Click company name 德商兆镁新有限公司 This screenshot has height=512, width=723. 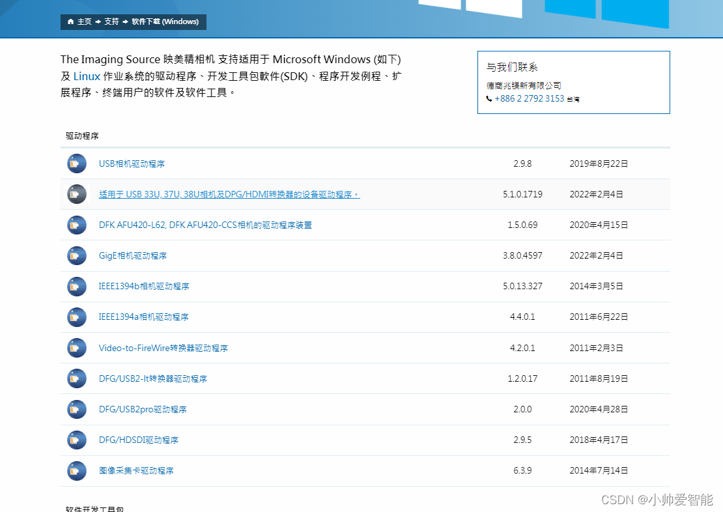pyautogui.click(x=524, y=86)
